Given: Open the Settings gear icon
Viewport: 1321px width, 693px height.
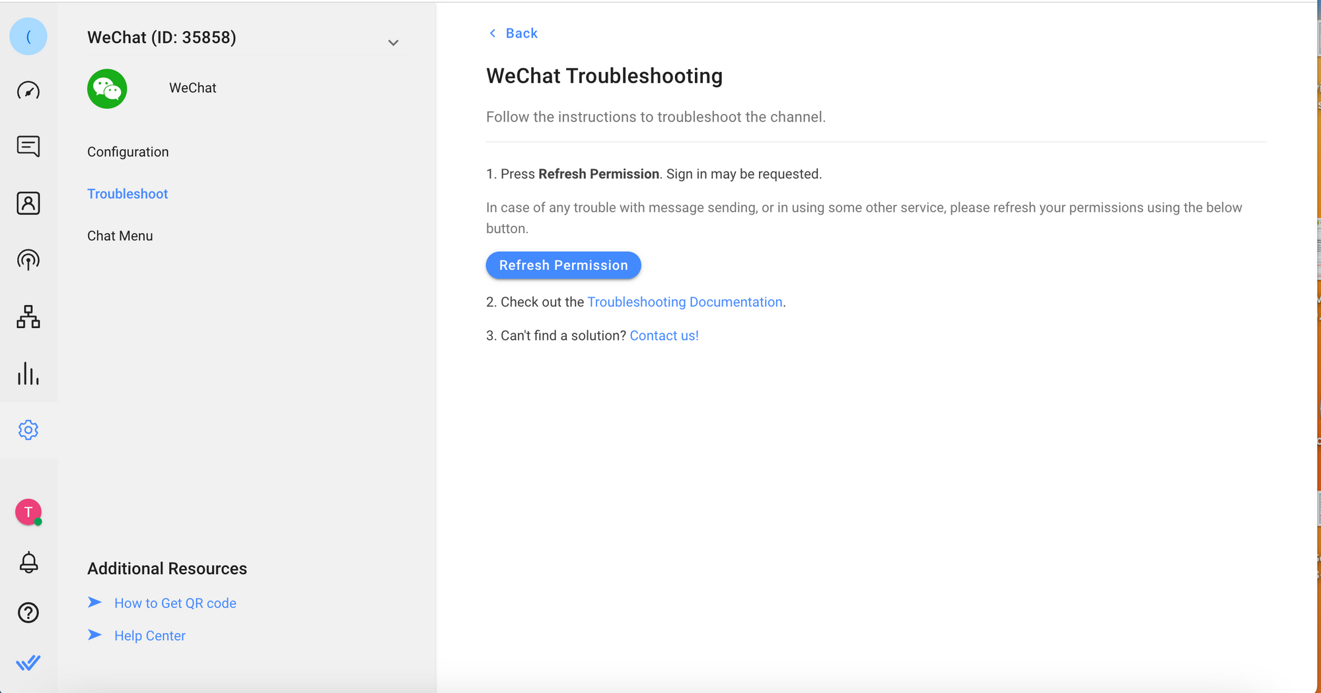Looking at the screenshot, I should (28, 430).
